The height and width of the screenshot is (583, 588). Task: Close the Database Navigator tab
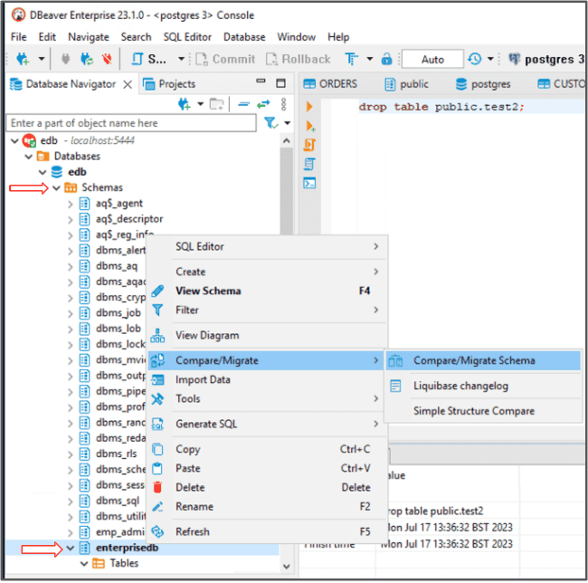[128, 84]
